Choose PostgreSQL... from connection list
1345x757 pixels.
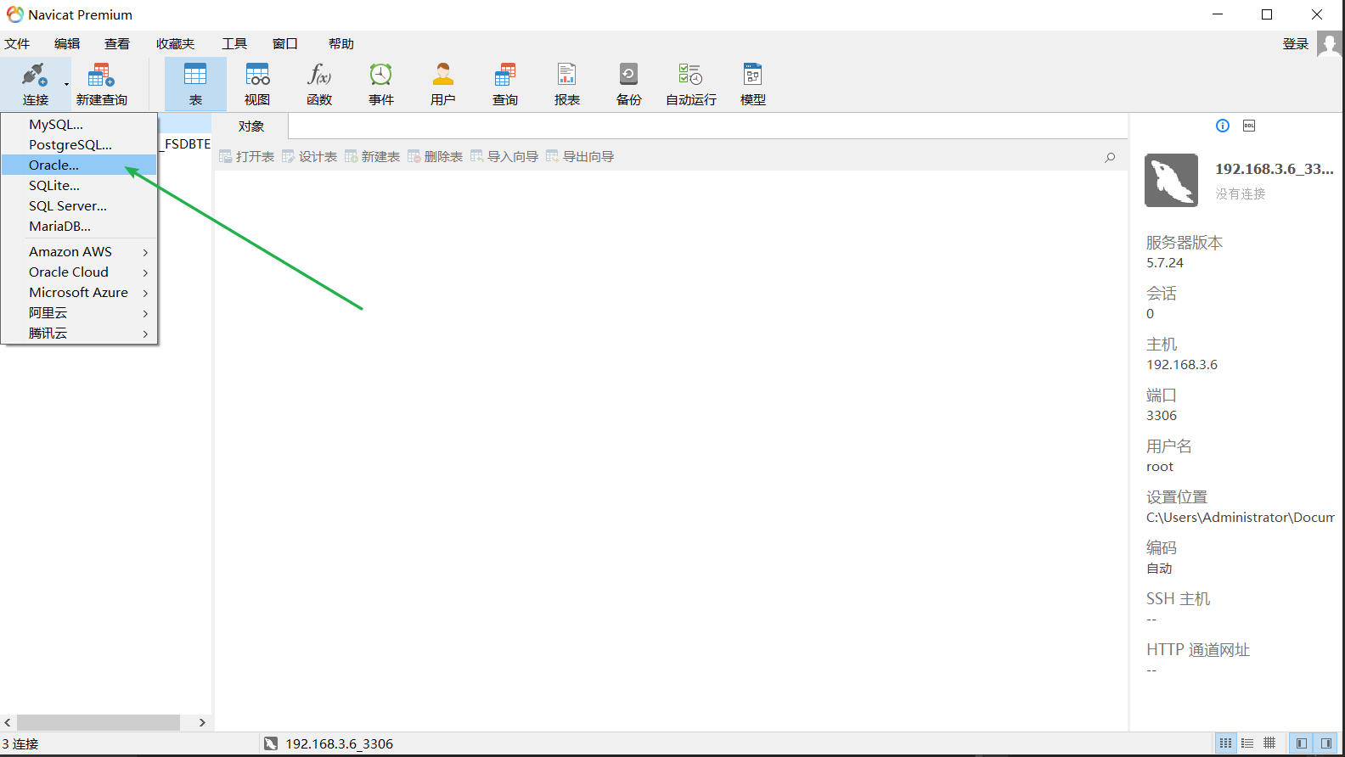79,145
